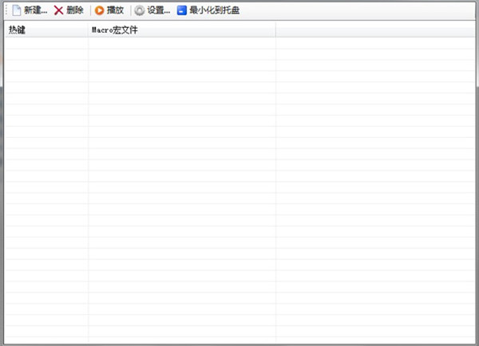Click divider between 热键 and Macro宏文件 headers
Image resolution: width=479 pixels, height=346 pixels.
pos(89,30)
